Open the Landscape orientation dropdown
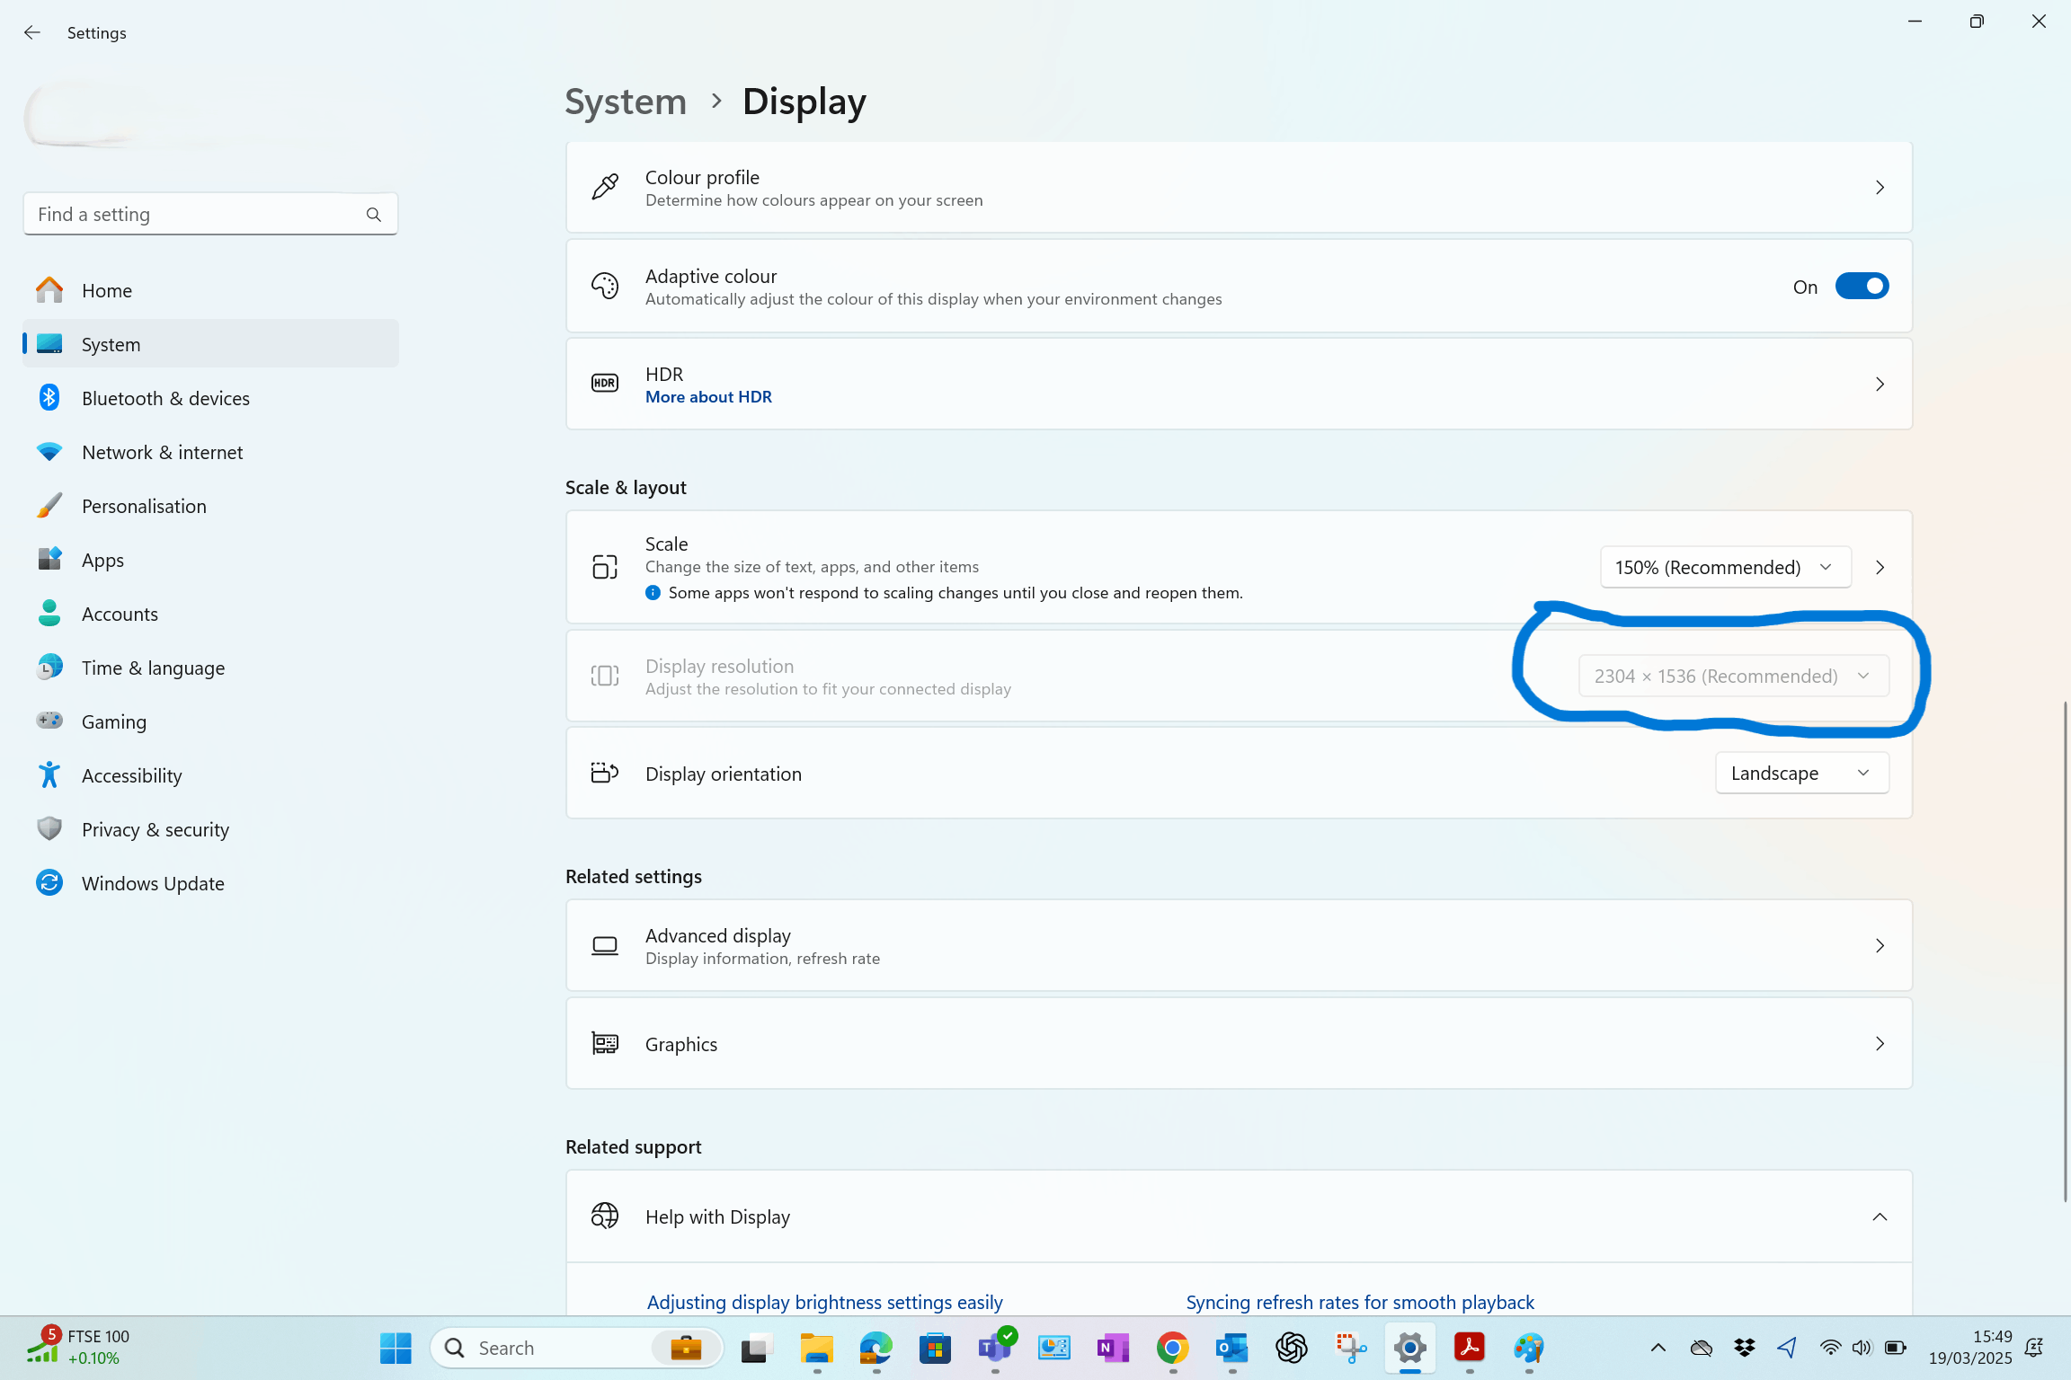This screenshot has width=2071, height=1380. [1801, 774]
